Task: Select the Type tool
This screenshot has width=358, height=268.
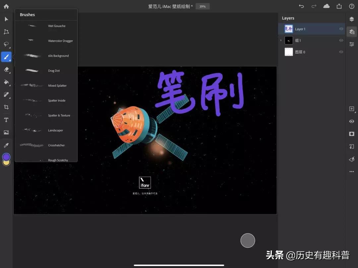Action: [x=6, y=120]
